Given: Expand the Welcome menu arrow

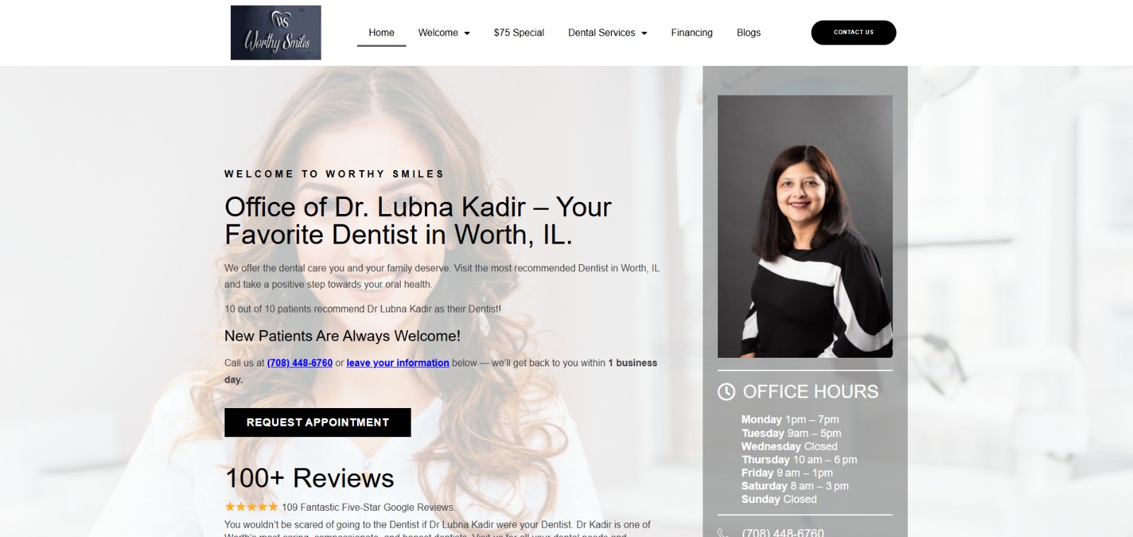Looking at the screenshot, I should pos(467,33).
